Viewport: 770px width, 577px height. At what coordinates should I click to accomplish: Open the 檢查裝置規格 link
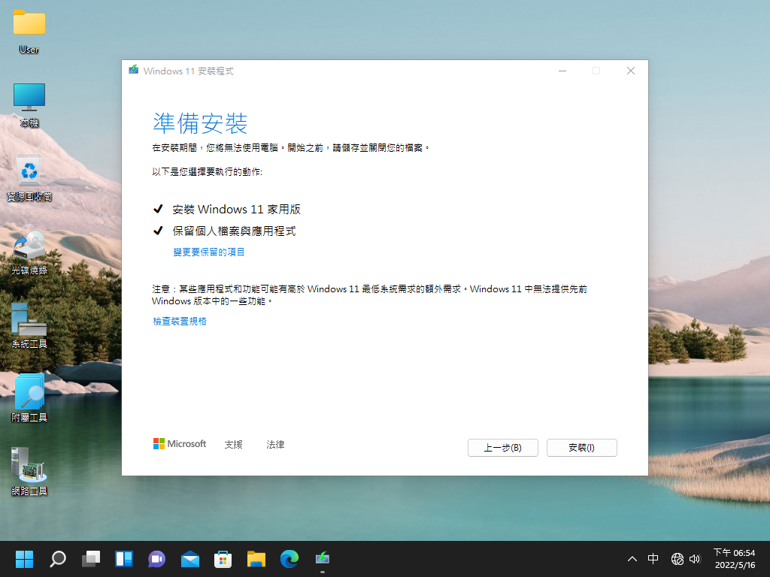point(180,322)
